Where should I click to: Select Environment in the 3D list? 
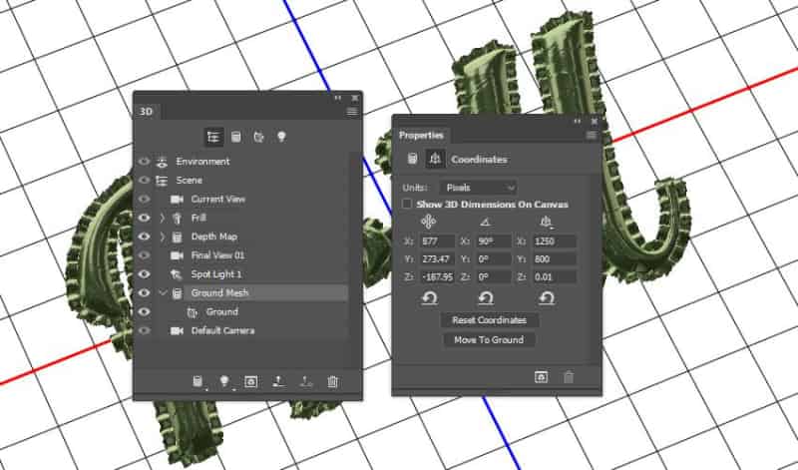pyautogui.click(x=202, y=162)
